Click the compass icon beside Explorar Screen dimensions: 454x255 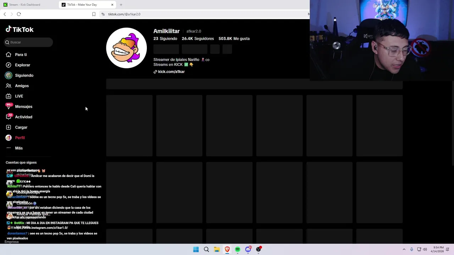coord(9,65)
